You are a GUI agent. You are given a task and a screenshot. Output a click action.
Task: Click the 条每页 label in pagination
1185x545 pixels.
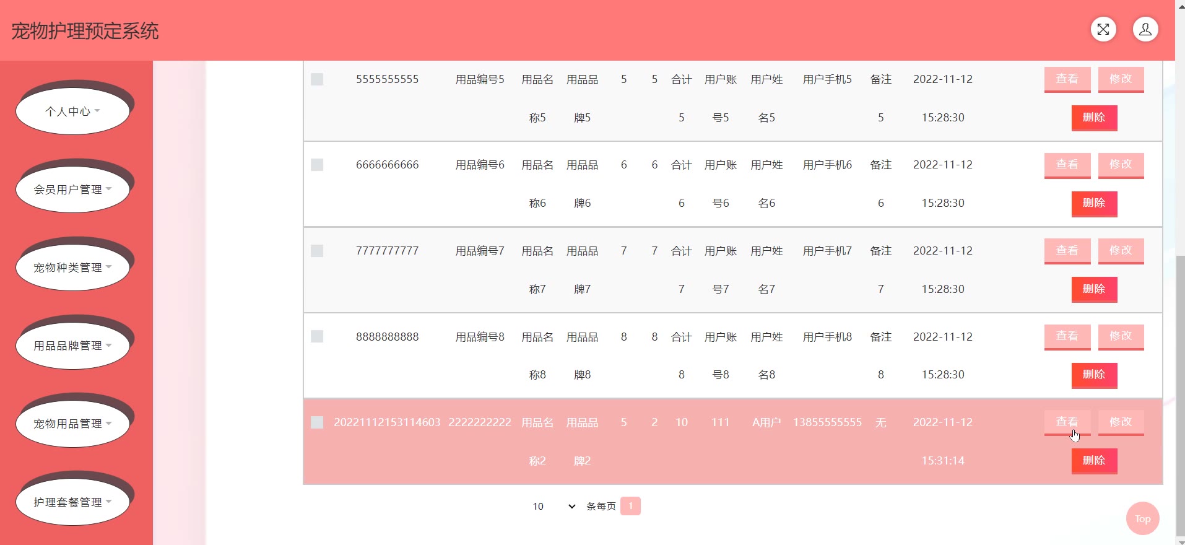pyautogui.click(x=601, y=507)
